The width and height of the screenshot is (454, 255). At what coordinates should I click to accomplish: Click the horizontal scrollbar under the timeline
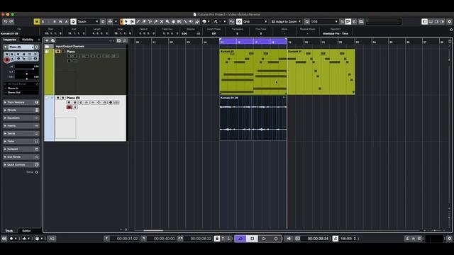153,230
